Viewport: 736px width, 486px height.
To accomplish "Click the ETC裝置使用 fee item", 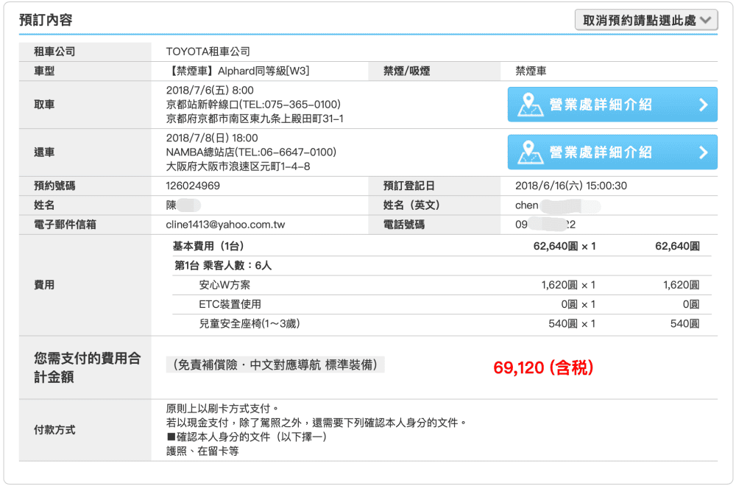I will pos(230,304).
